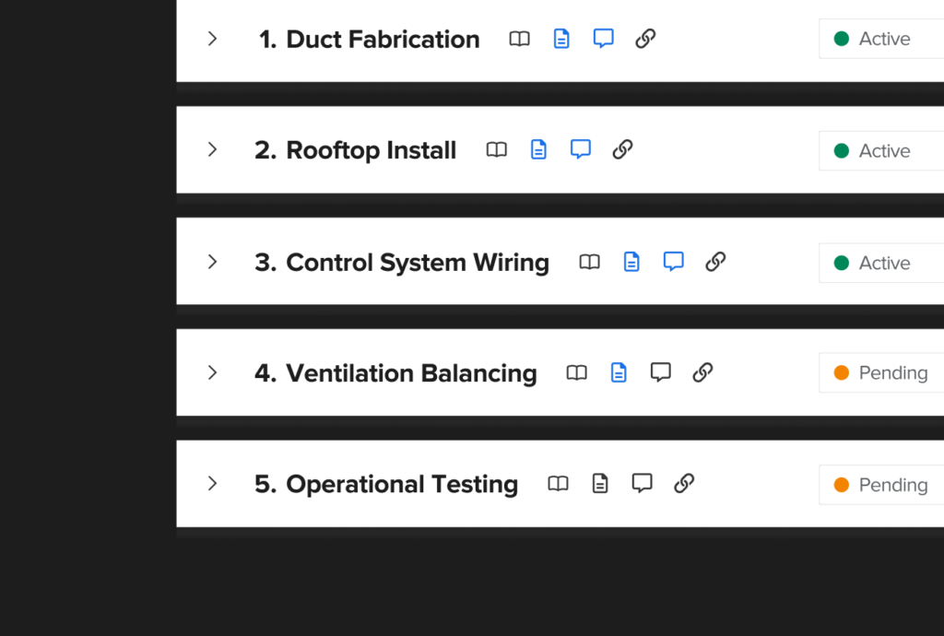
Task: Open the document icon on Control System Wiring
Action: pos(631,262)
